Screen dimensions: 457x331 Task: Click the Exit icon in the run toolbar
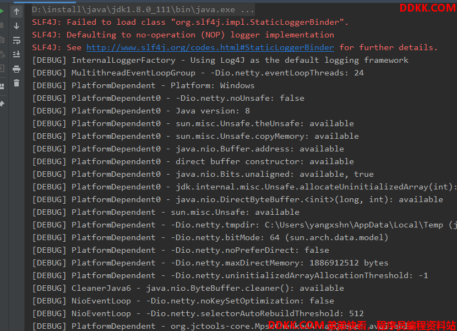click(x=2, y=69)
